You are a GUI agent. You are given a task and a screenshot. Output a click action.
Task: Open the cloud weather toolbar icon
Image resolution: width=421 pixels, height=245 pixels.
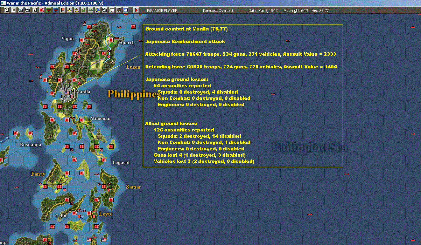pos(125,10)
